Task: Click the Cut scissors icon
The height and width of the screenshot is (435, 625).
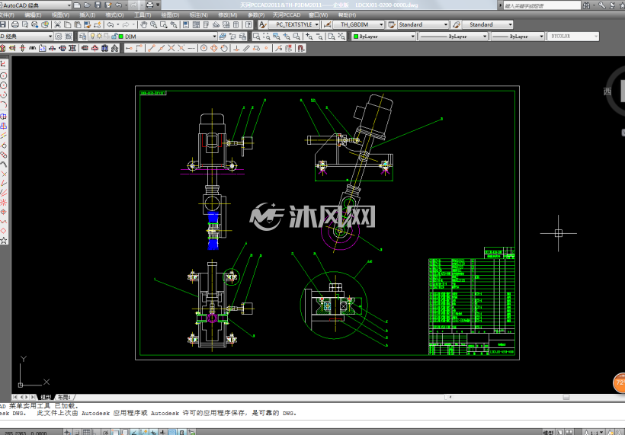Action: pos(57,24)
